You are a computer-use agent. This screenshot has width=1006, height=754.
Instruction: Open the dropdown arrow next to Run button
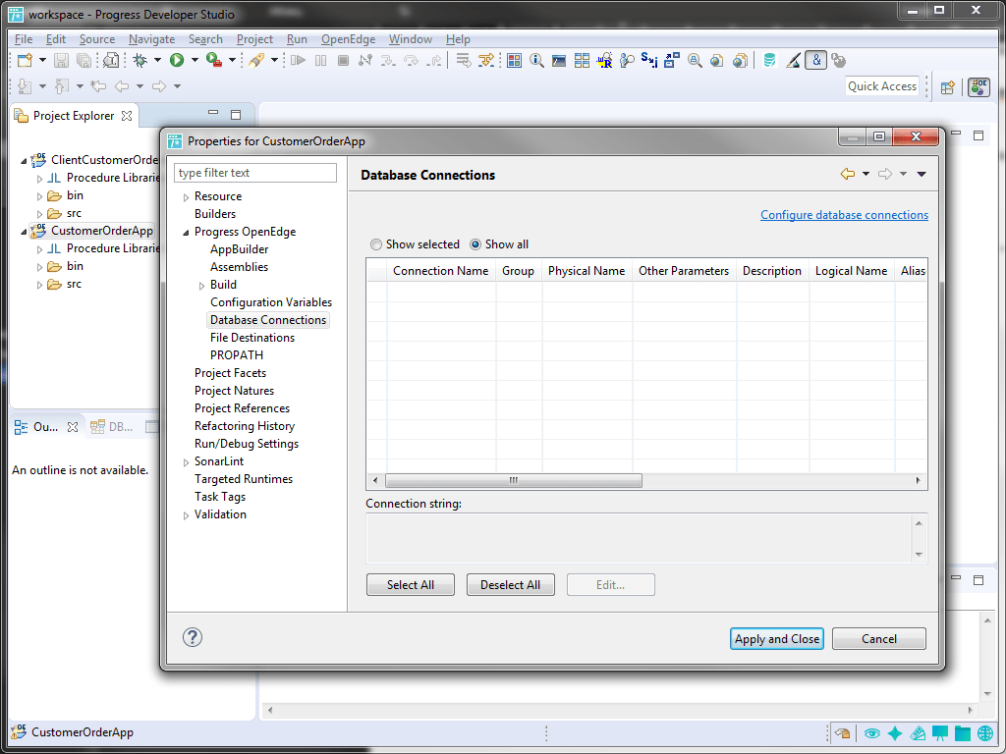[195, 60]
